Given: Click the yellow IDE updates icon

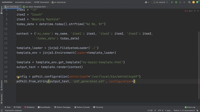Looking at the screenshot, I should [193, 2].
